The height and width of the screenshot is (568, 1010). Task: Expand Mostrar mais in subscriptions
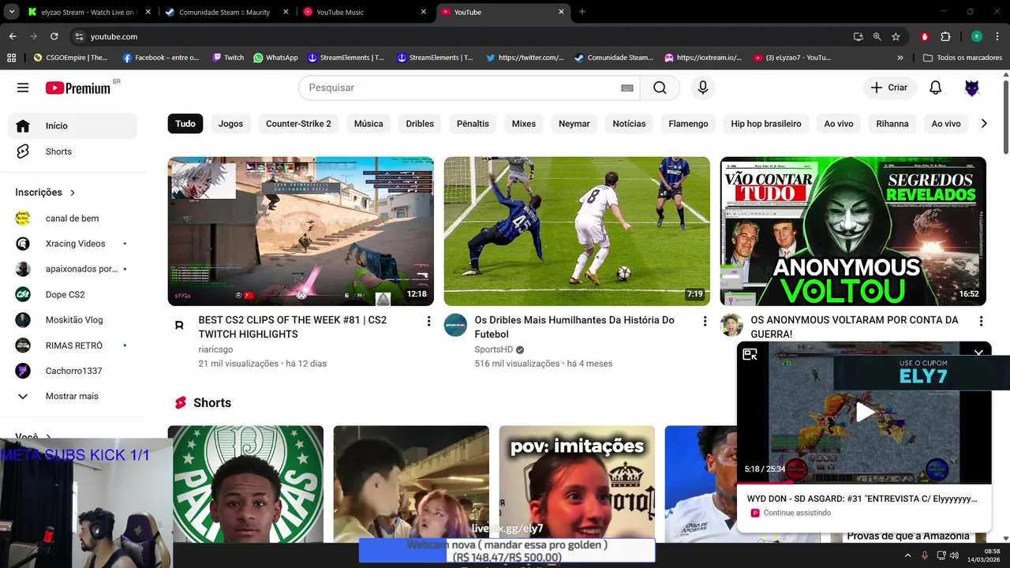pyautogui.click(x=73, y=396)
